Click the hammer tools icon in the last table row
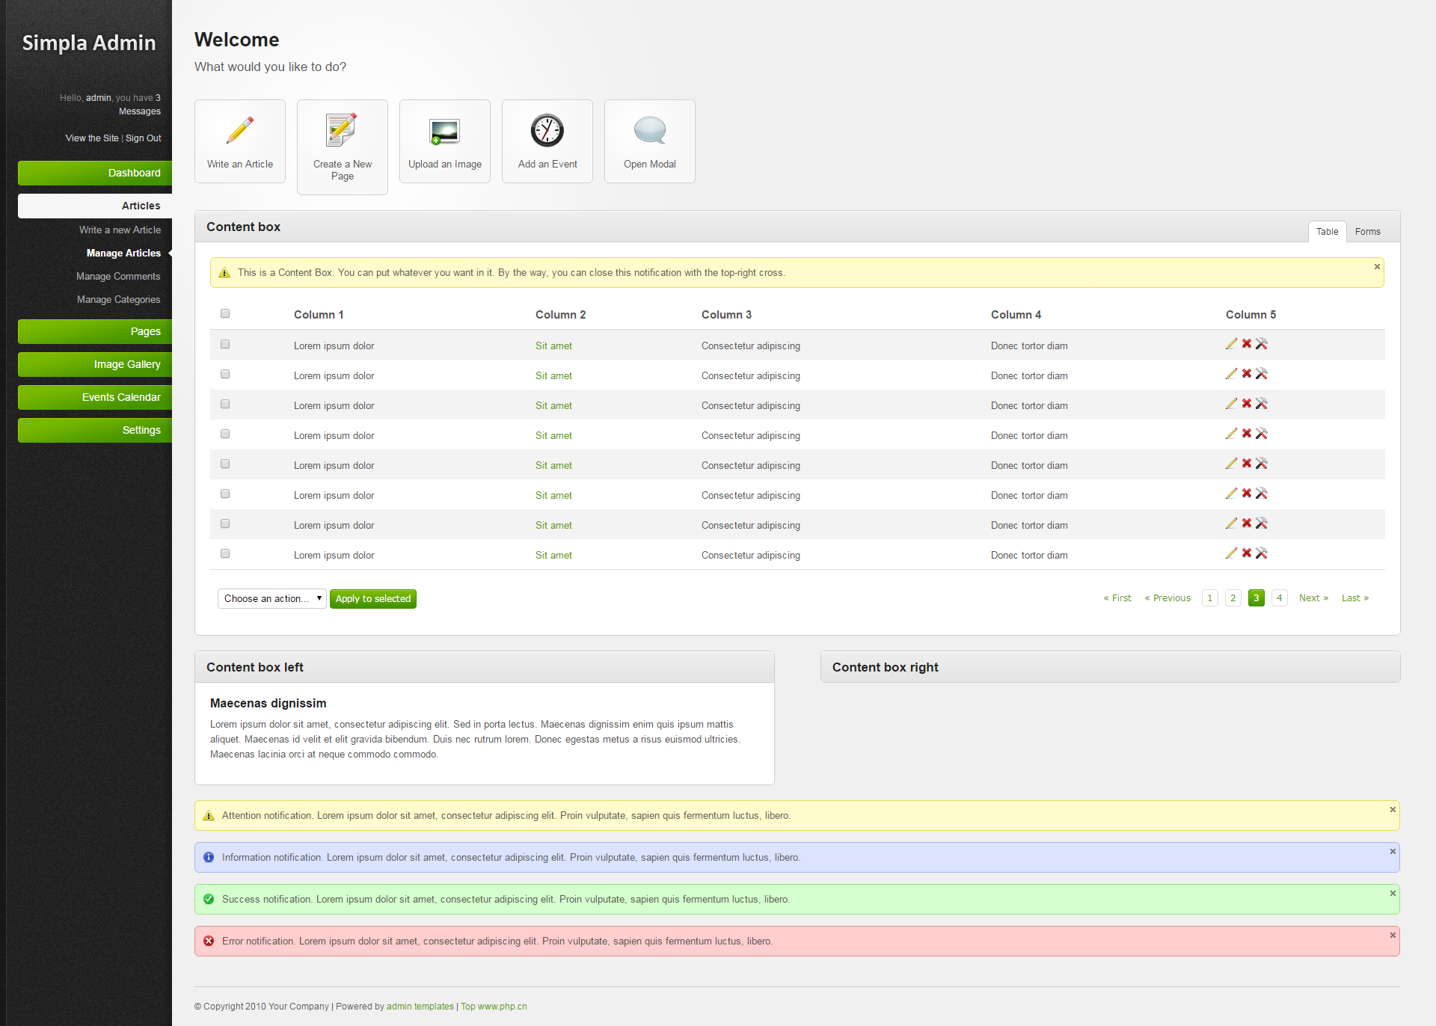This screenshot has height=1026, width=1436. [x=1262, y=553]
